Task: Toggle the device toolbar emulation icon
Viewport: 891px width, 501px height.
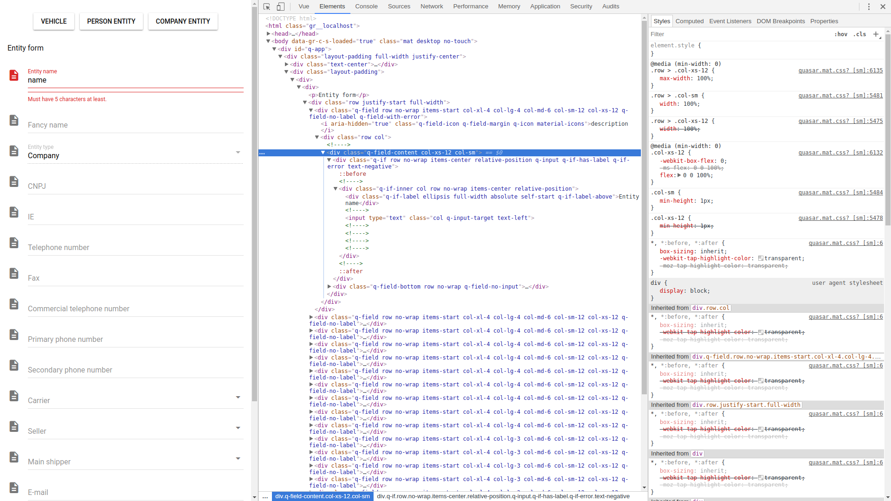Action: point(280,6)
